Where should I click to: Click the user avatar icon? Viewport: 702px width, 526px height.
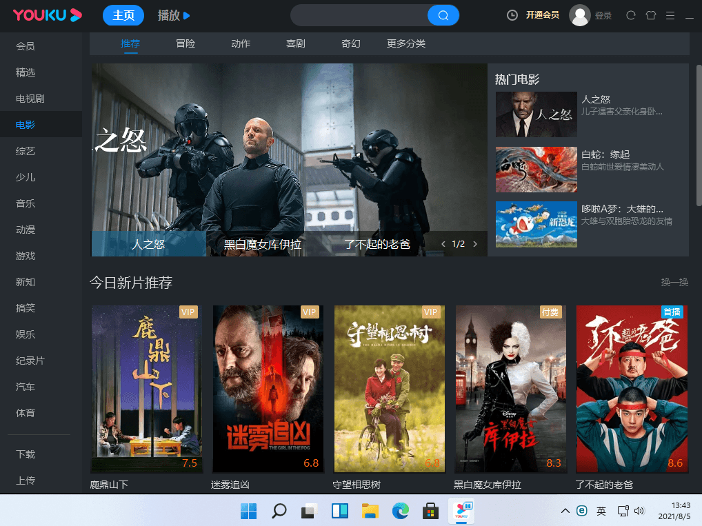579,15
